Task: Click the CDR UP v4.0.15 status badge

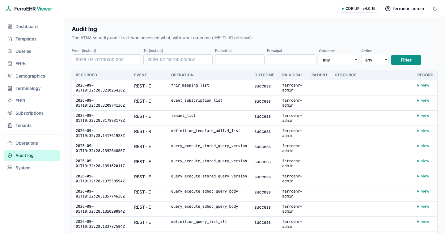Action: 358,9
